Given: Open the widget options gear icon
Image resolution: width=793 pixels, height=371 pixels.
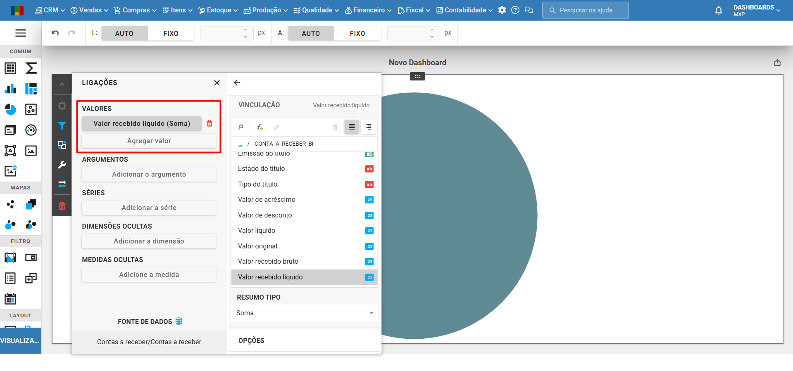Looking at the screenshot, I should 62,106.
